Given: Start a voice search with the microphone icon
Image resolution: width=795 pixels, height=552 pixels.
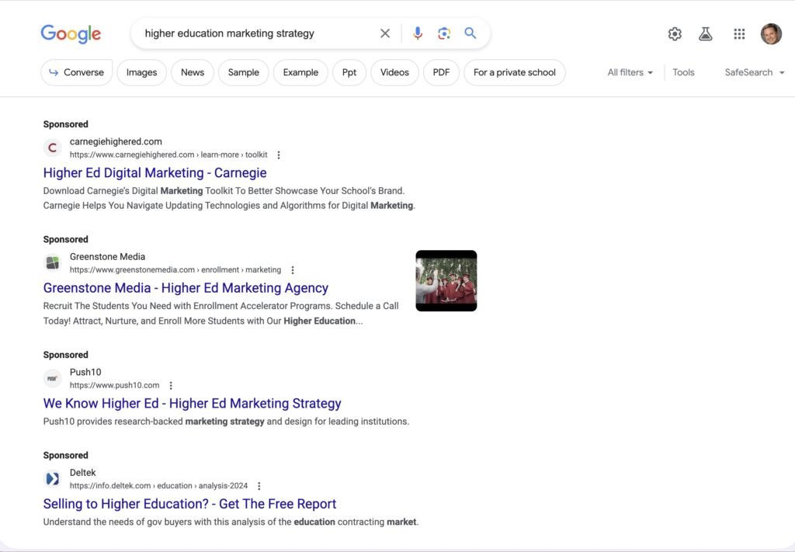Looking at the screenshot, I should pos(418,33).
